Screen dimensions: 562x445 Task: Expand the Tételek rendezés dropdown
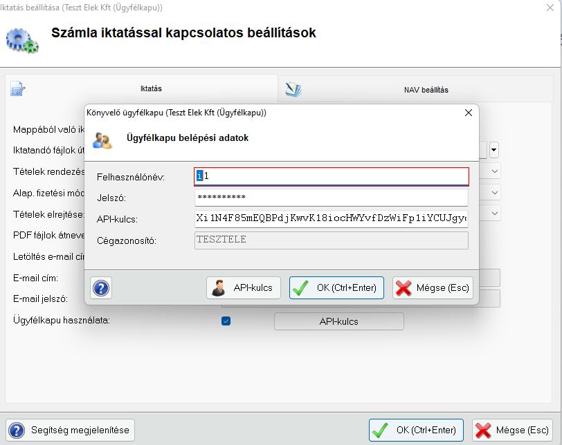pyautogui.click(x=495, y=171)
